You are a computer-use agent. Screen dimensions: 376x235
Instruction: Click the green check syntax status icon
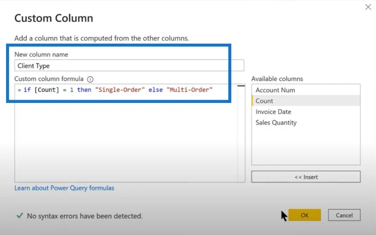pyautogui.click(x=20, y=216)
